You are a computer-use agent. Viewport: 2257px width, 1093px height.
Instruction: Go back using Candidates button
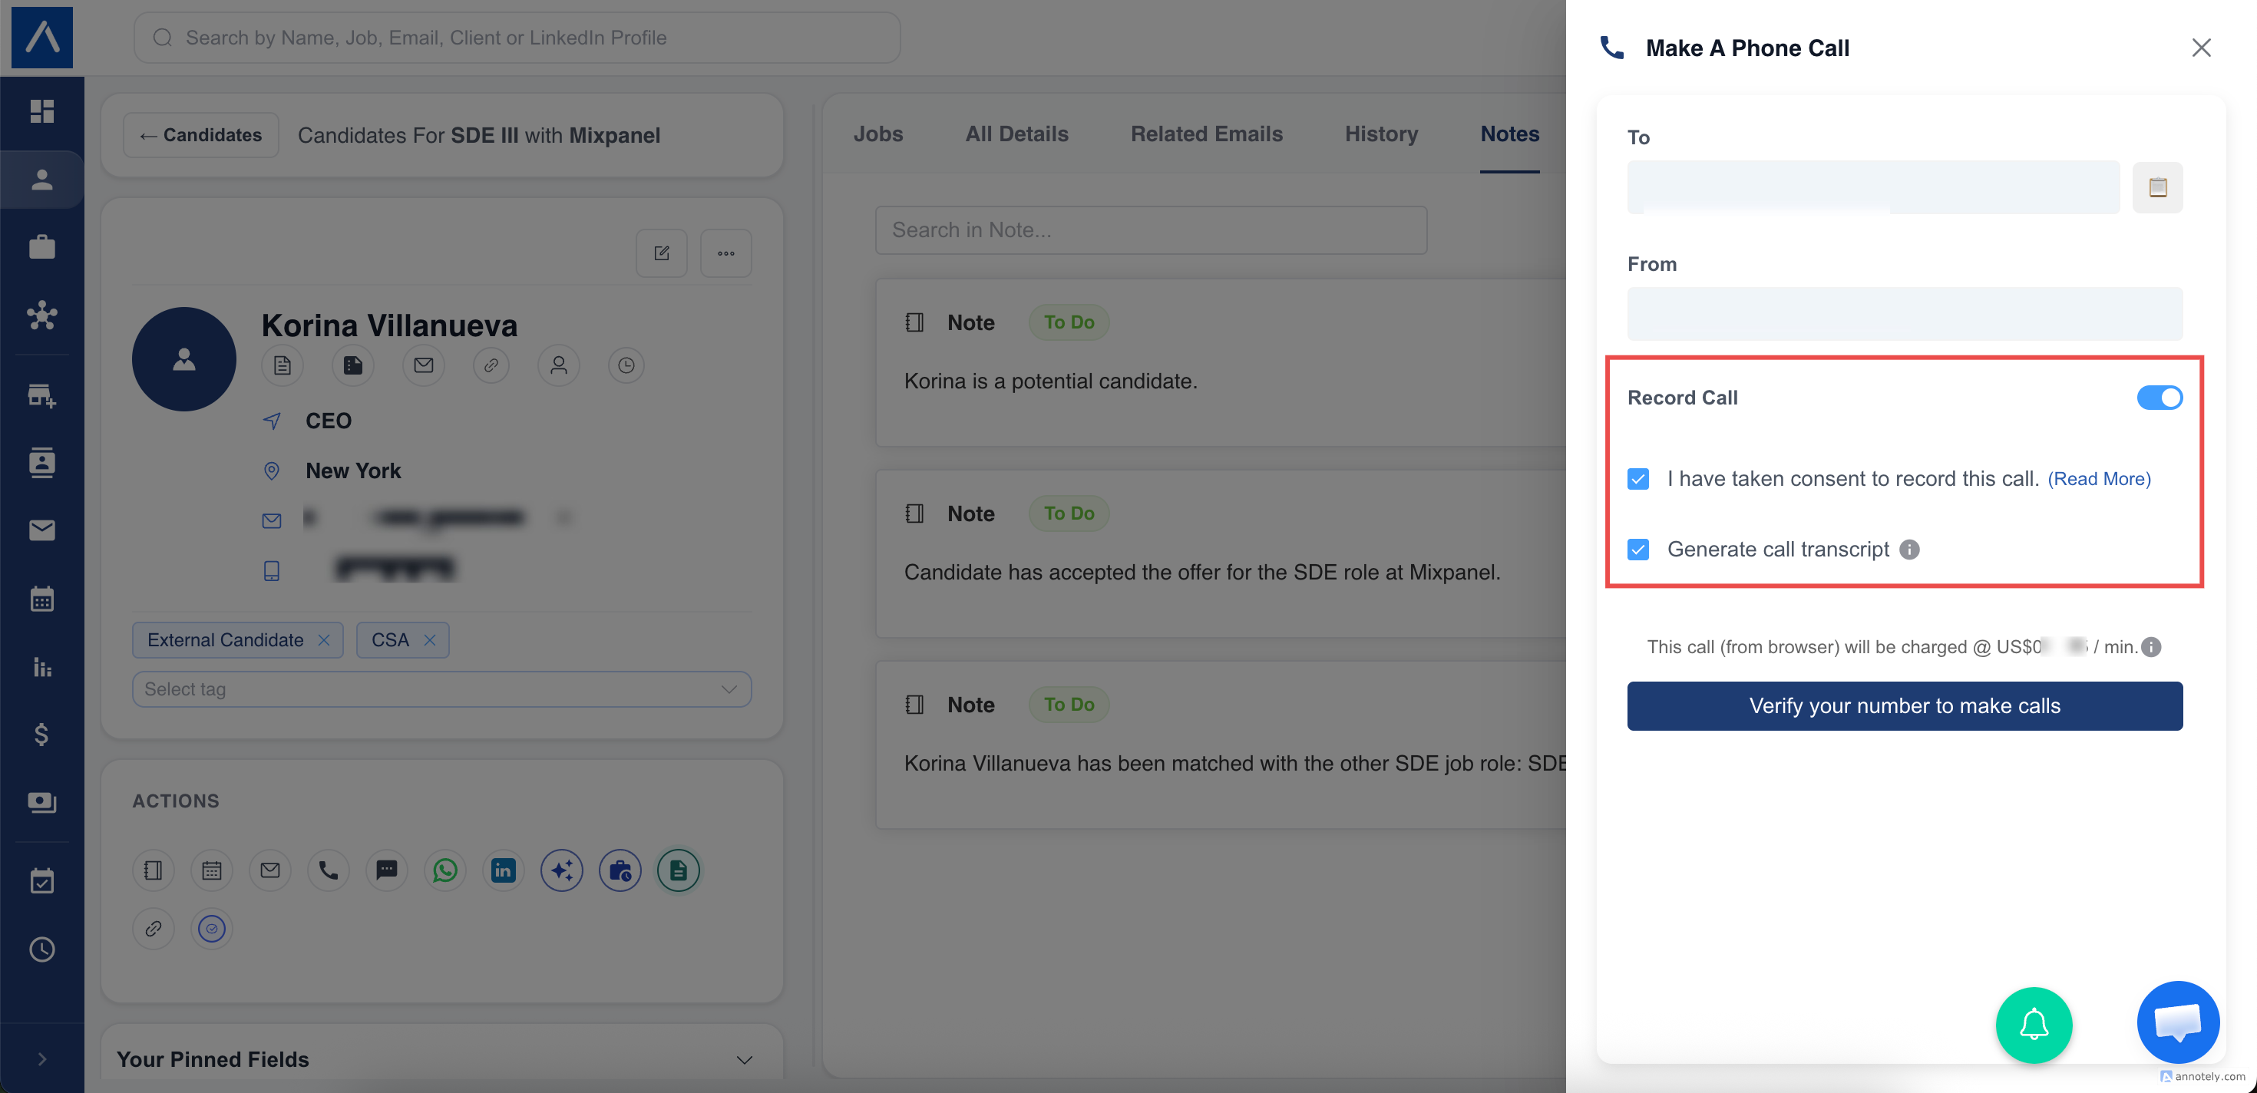point(200,135)
